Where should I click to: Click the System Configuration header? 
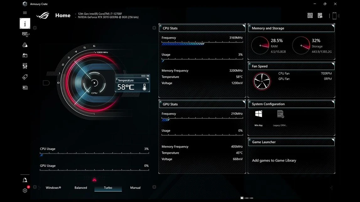coord(291,104)
